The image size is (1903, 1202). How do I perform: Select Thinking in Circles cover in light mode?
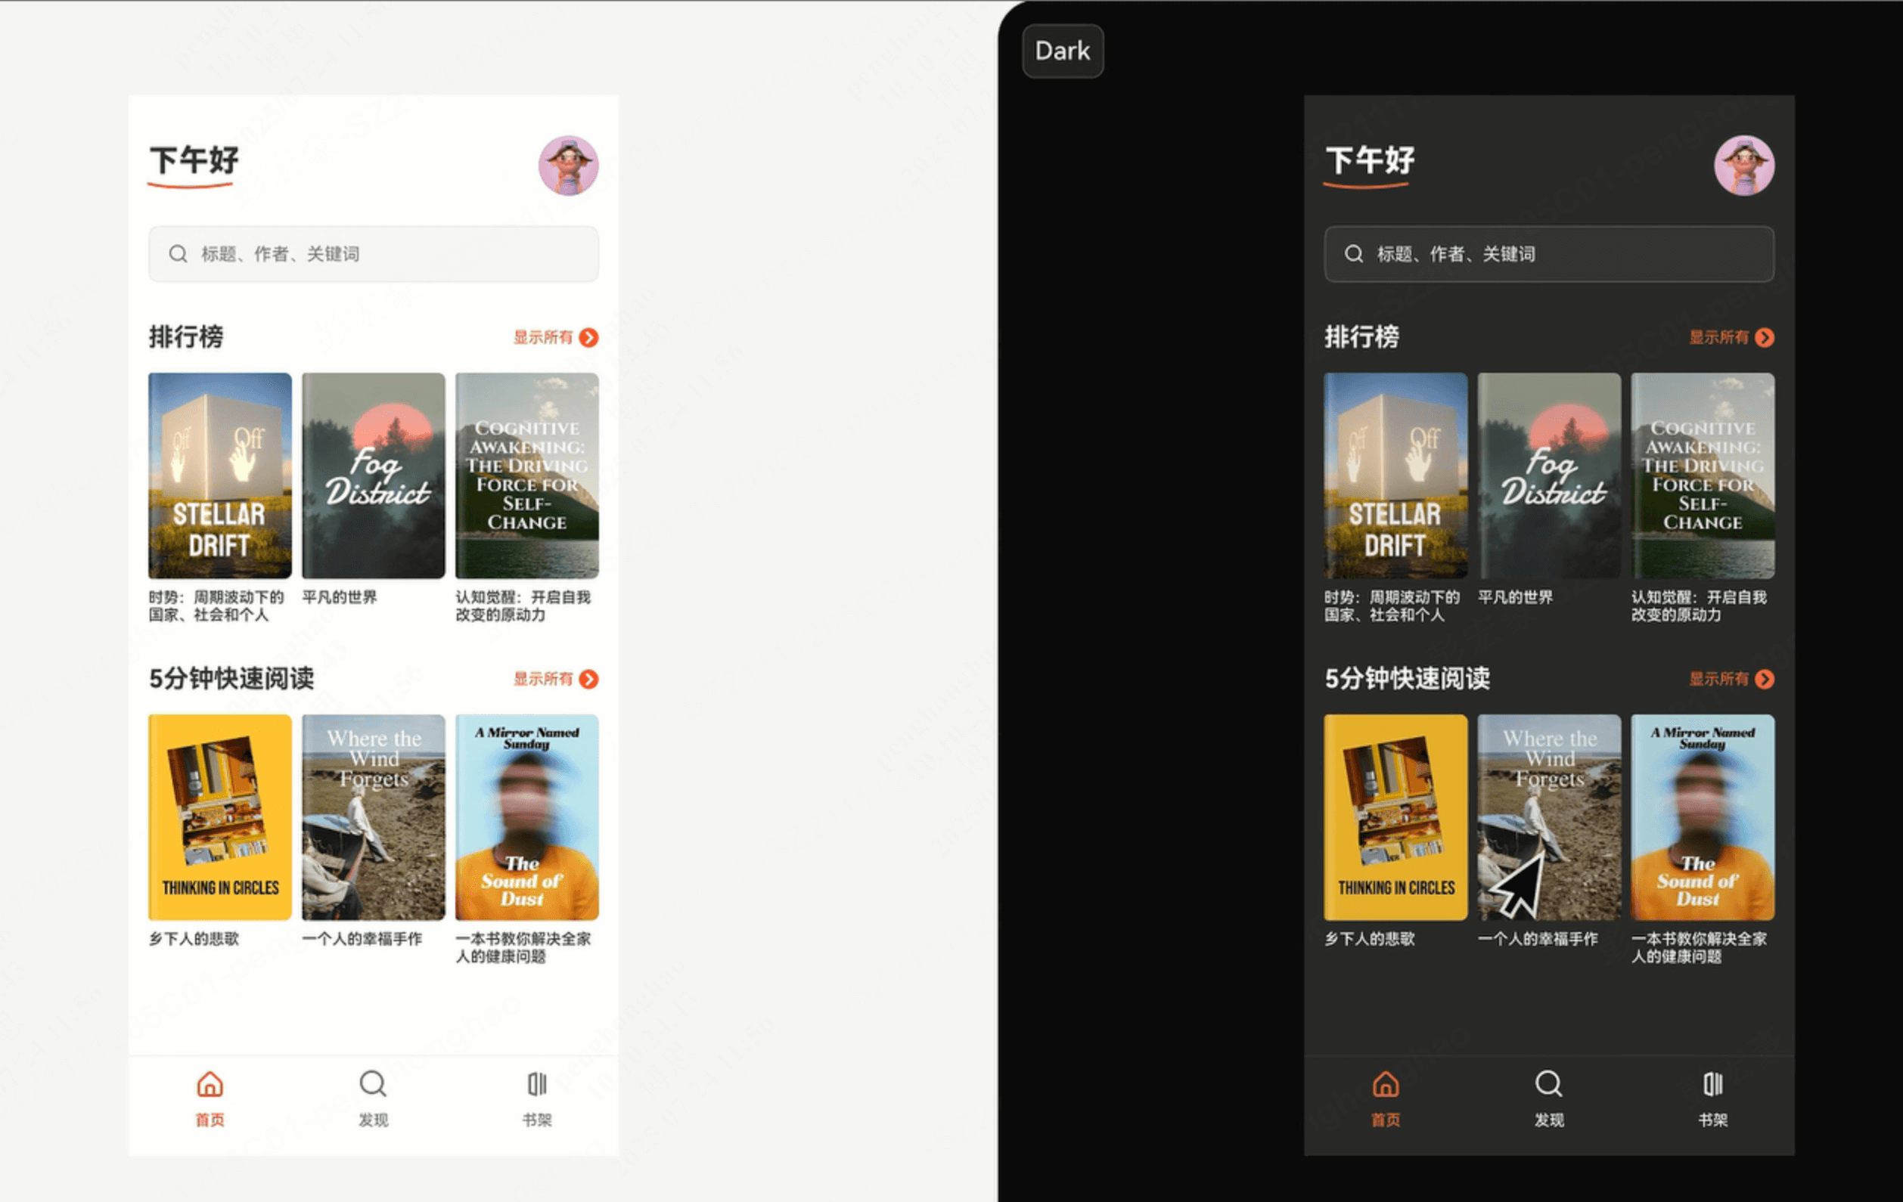click(219, 817)
